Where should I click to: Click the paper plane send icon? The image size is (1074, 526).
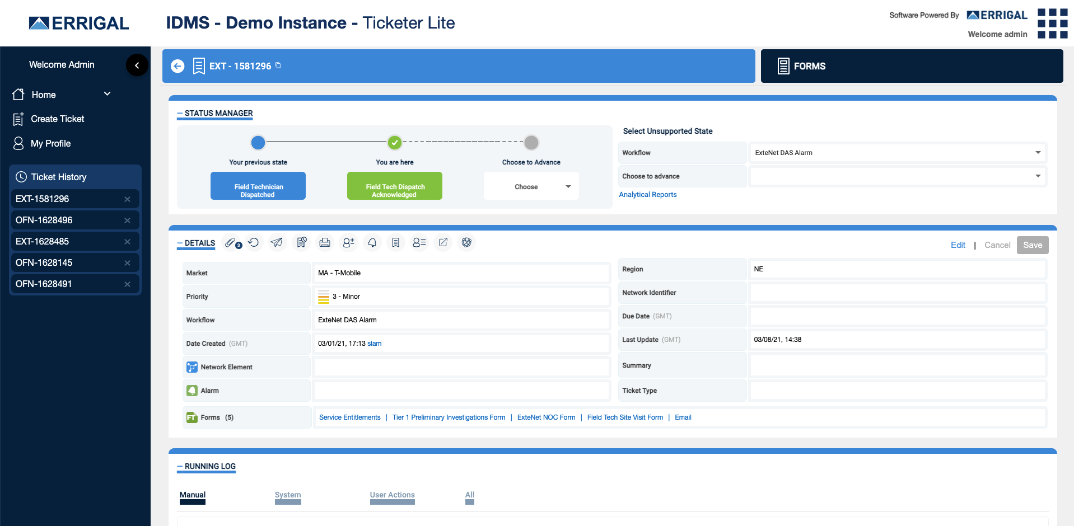pos(277,243)
